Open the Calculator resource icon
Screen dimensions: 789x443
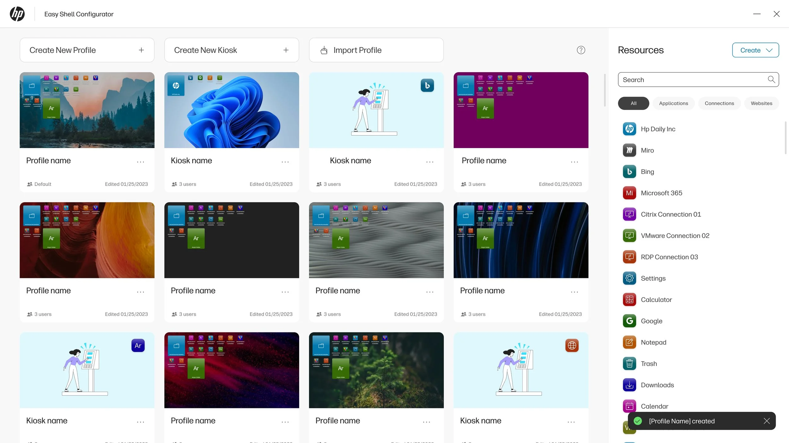(x=629, y=300)
